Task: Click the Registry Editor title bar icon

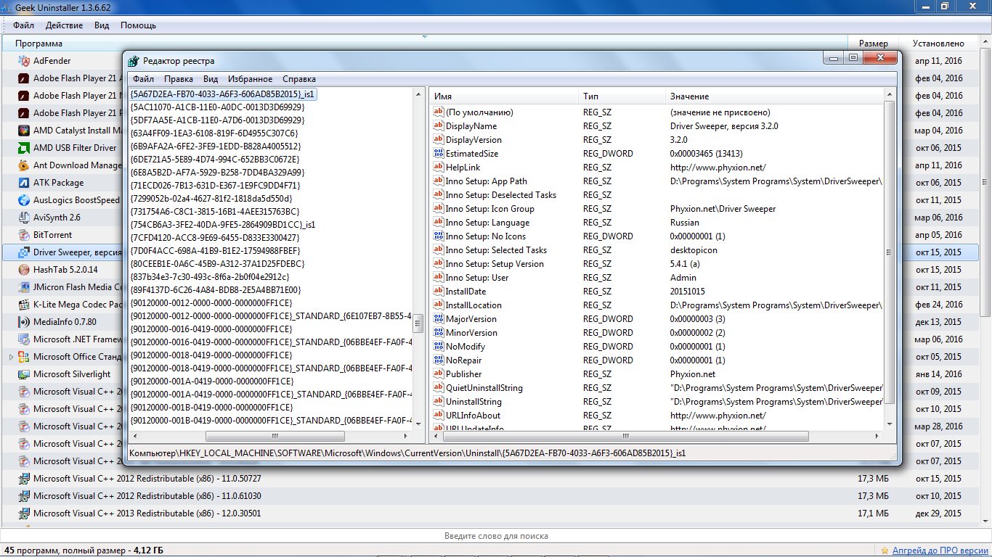Action: pos(134,61)
